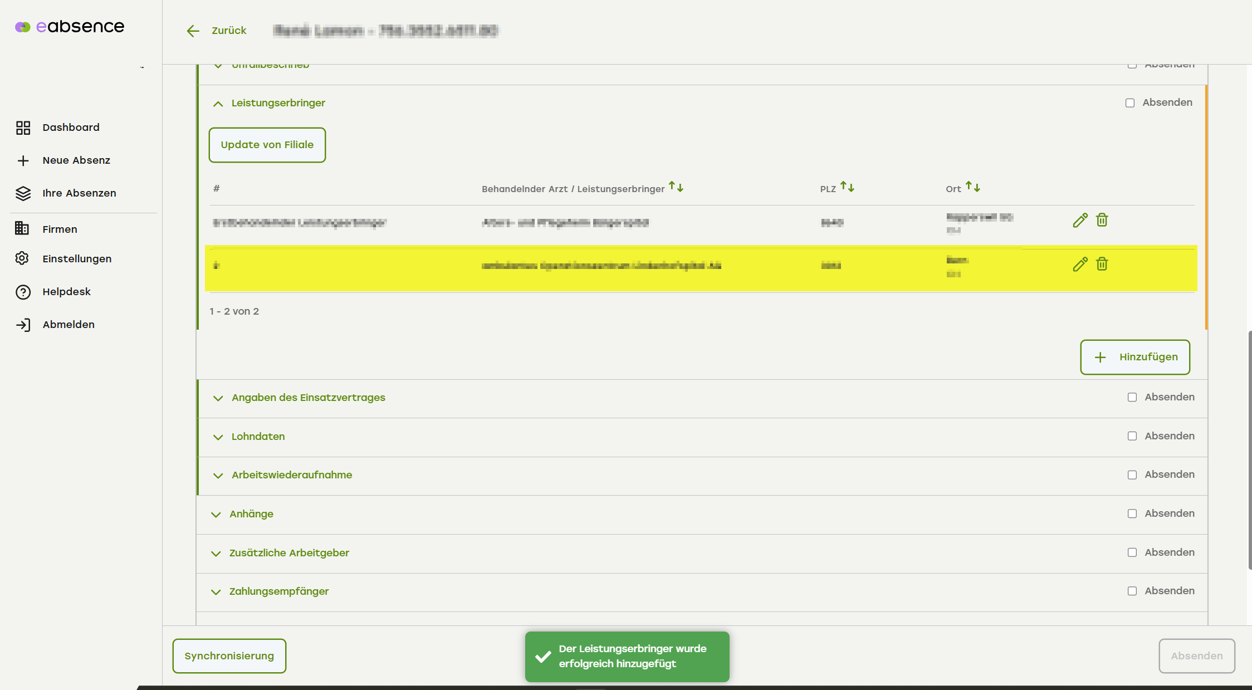
Task: Delete the highlighted Leistungserbringer row via trash icon
Action: pyautogui.click(x=1102, y=264)
